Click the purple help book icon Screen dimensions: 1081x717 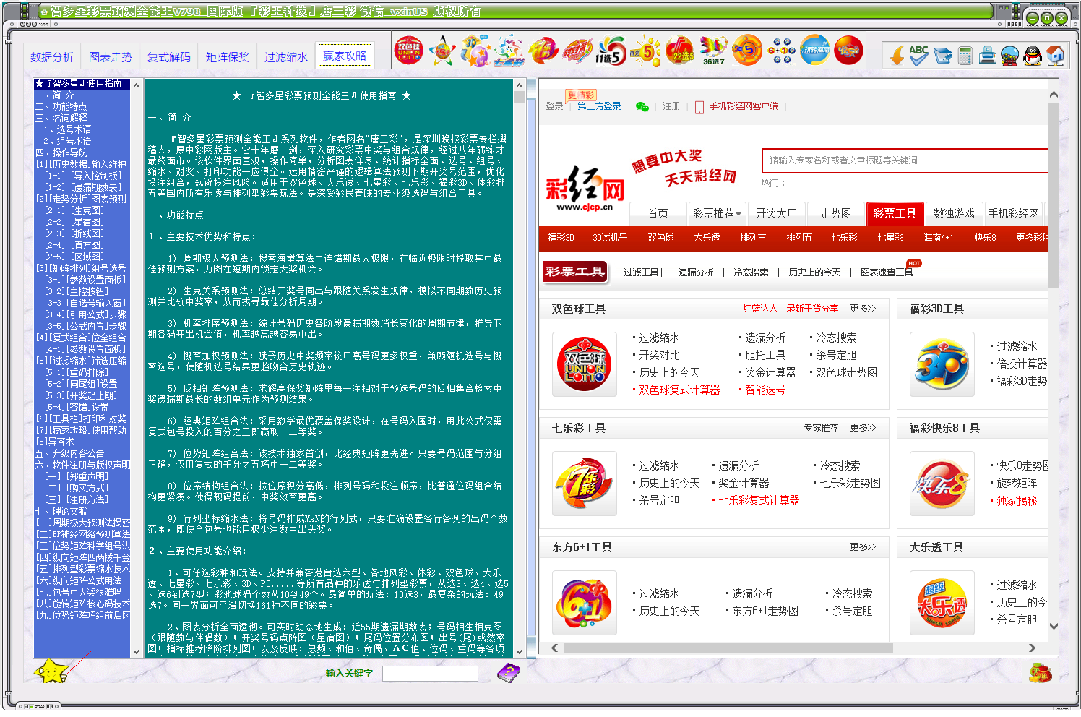tap(509, 673)
